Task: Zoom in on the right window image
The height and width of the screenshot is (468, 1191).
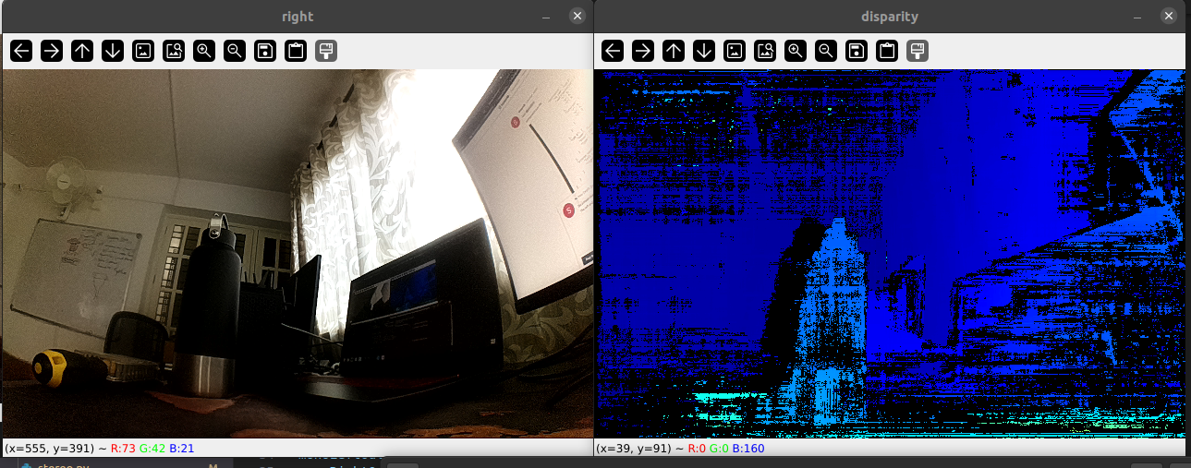Action: pyautogui.click(x=204, y=51)
